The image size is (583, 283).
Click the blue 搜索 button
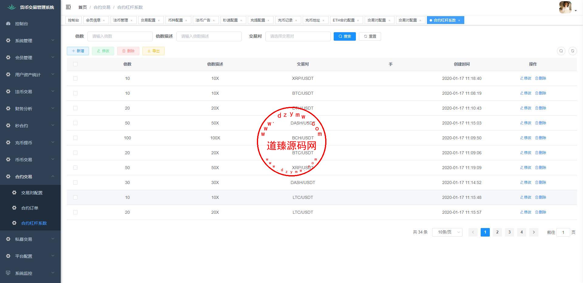coord(345,36)
